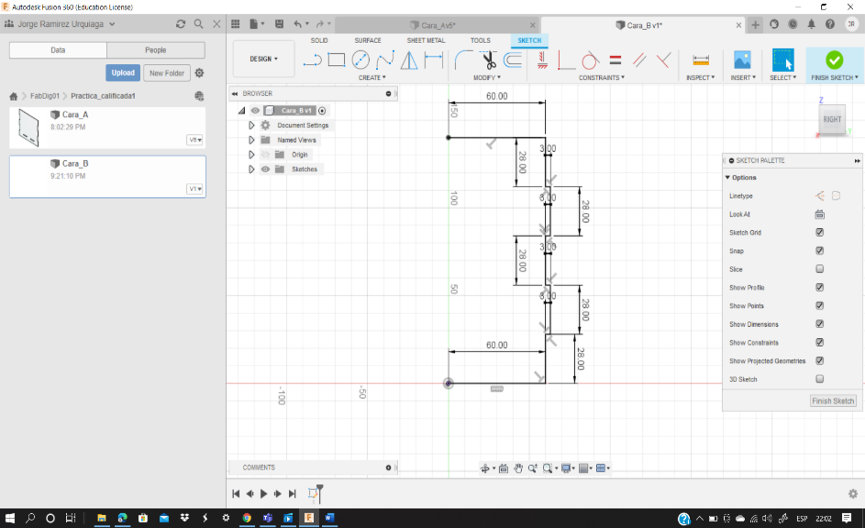This screenshot has height=528, width=865.
Task: Expand the Origin node
Action: [251, 154]
